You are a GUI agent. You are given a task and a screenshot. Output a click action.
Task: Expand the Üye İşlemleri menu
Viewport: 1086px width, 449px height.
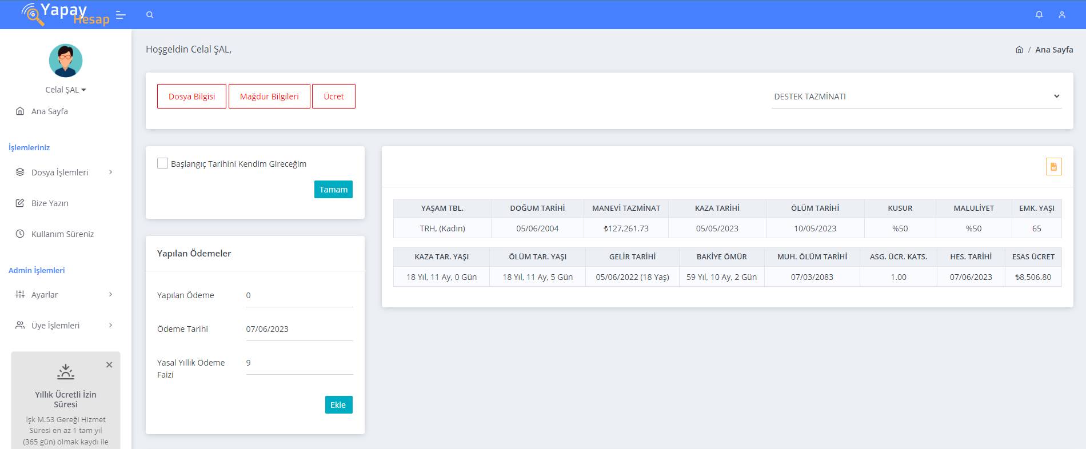click(64, 326)
